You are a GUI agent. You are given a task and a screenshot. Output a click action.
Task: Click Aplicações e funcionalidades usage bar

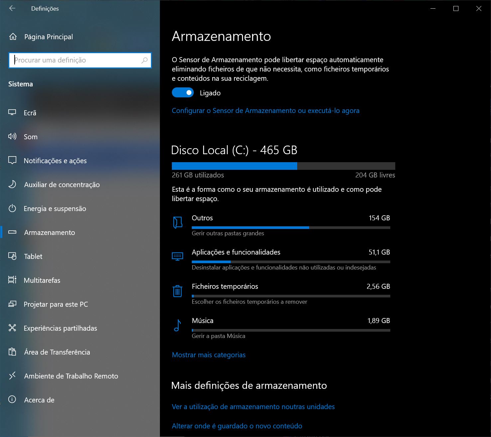291,262
